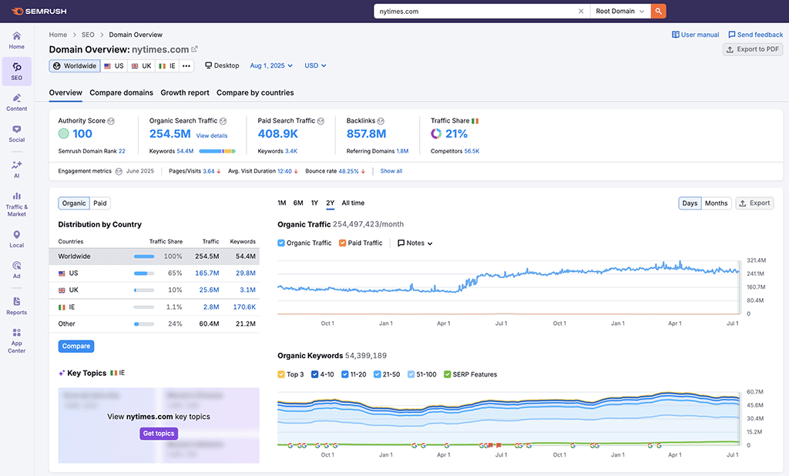This screenshot has width=789, height=476.
Task: Click the Get topics button
Action: (x=159, y=434)
